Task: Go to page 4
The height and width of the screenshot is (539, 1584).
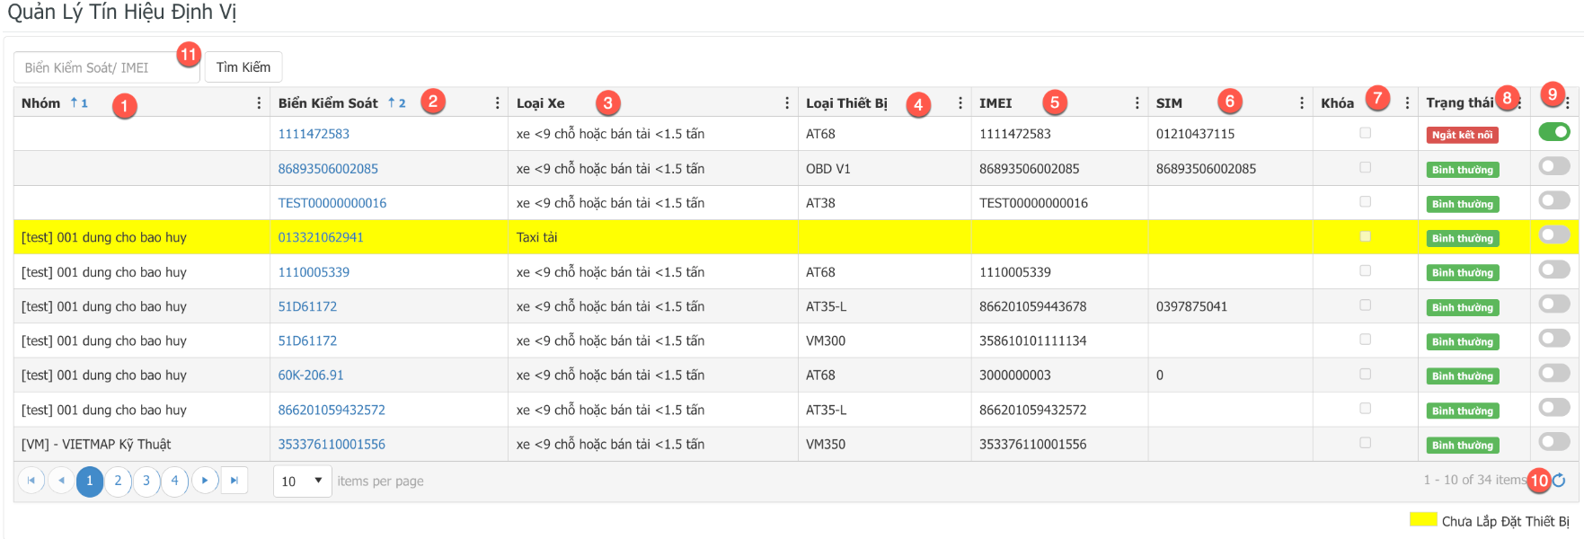Action: coord(175,481)
